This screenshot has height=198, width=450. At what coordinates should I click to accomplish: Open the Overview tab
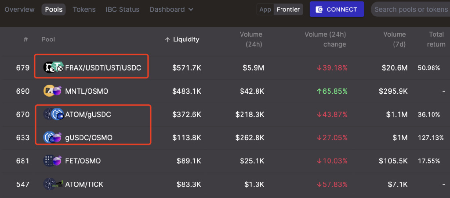coord(19,10)
